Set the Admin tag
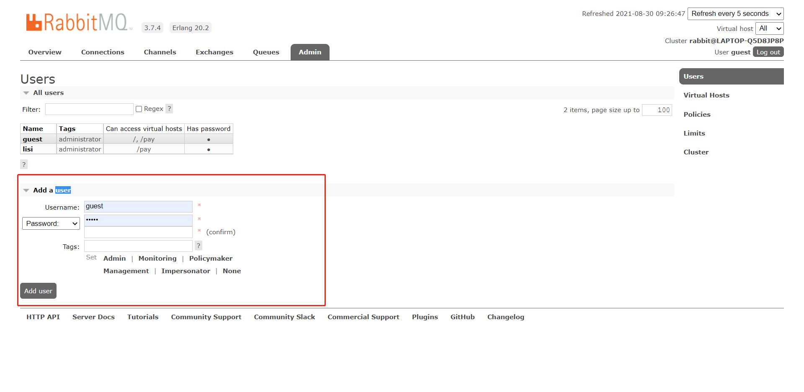Viewport: 804px width, 392px height. tap(114, 259)
